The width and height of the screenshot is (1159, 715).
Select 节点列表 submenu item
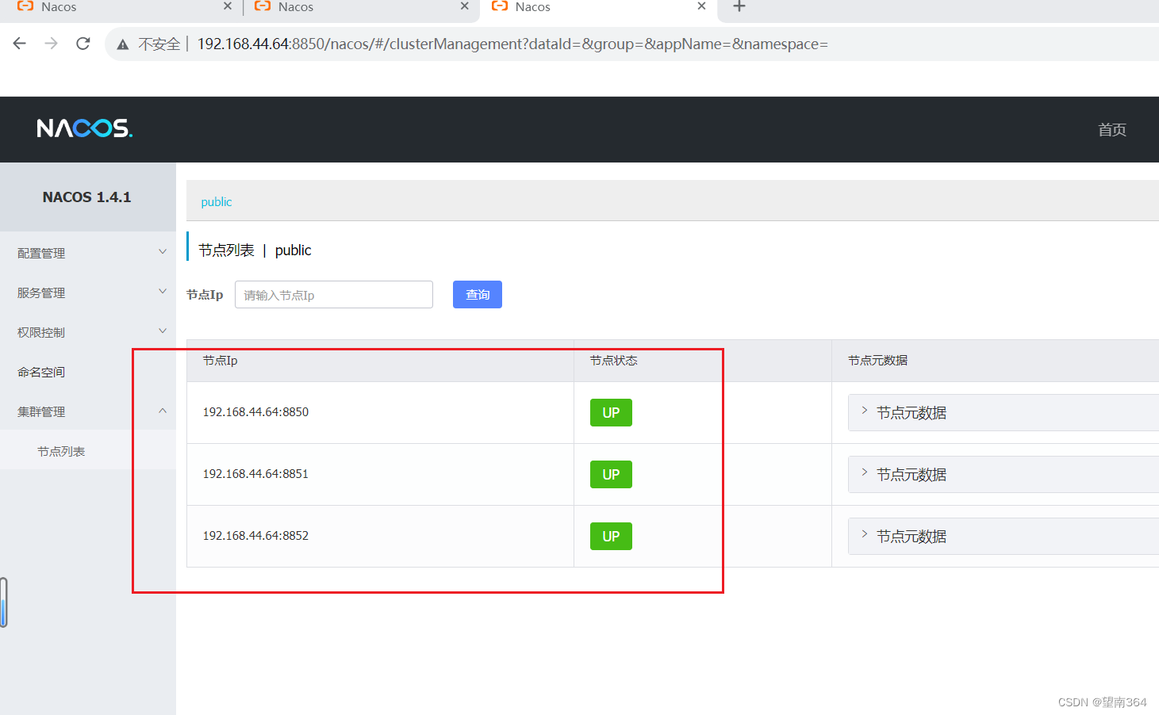coord(88,451)
